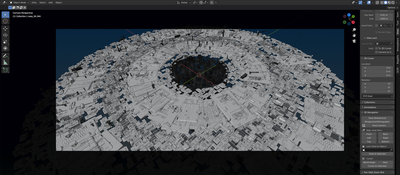Toggle viewport gizmos display
The image size is (400, 175).
(x=360, y=3)
